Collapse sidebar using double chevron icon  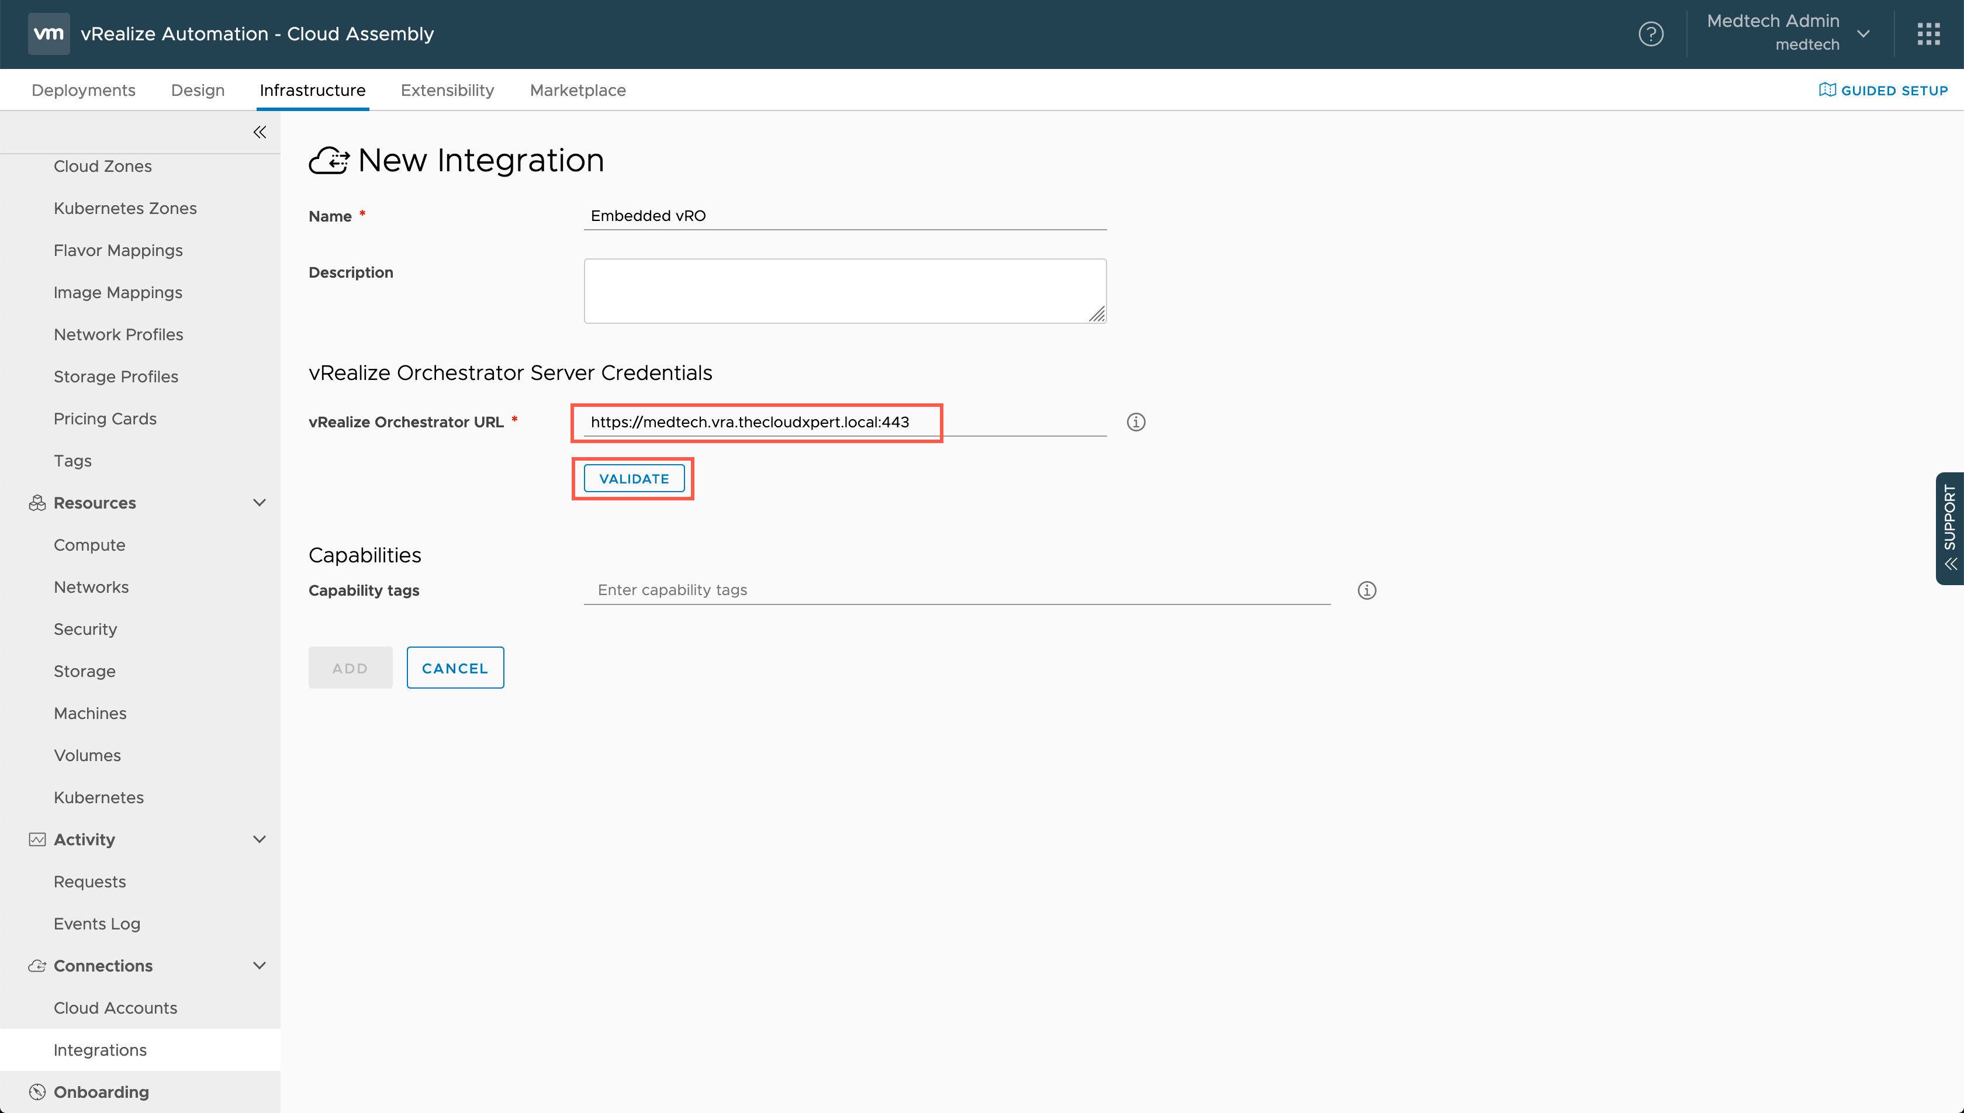coord(260,132)
